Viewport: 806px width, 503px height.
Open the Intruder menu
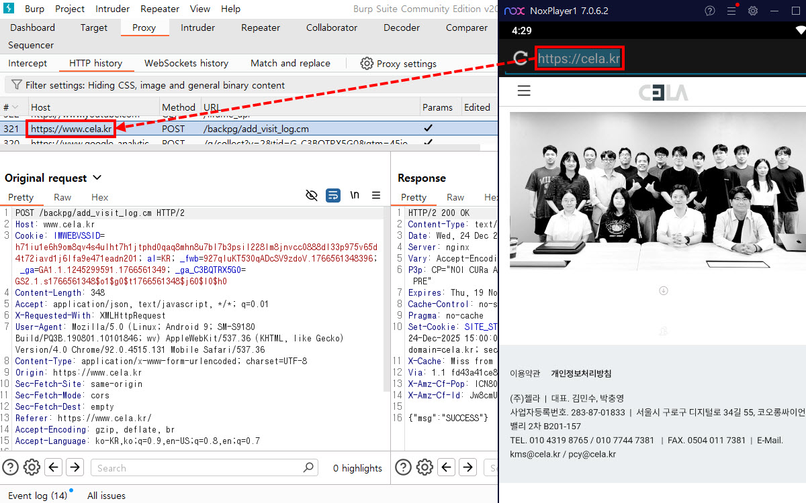pos(112,9)
